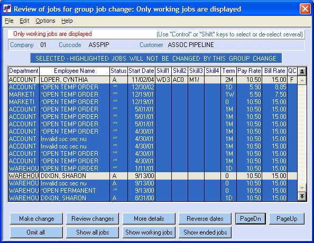314x243 pixels.
Task: Jump to top of list icon
Action: point(302,71)
